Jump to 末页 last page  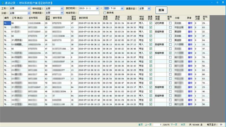183,124
